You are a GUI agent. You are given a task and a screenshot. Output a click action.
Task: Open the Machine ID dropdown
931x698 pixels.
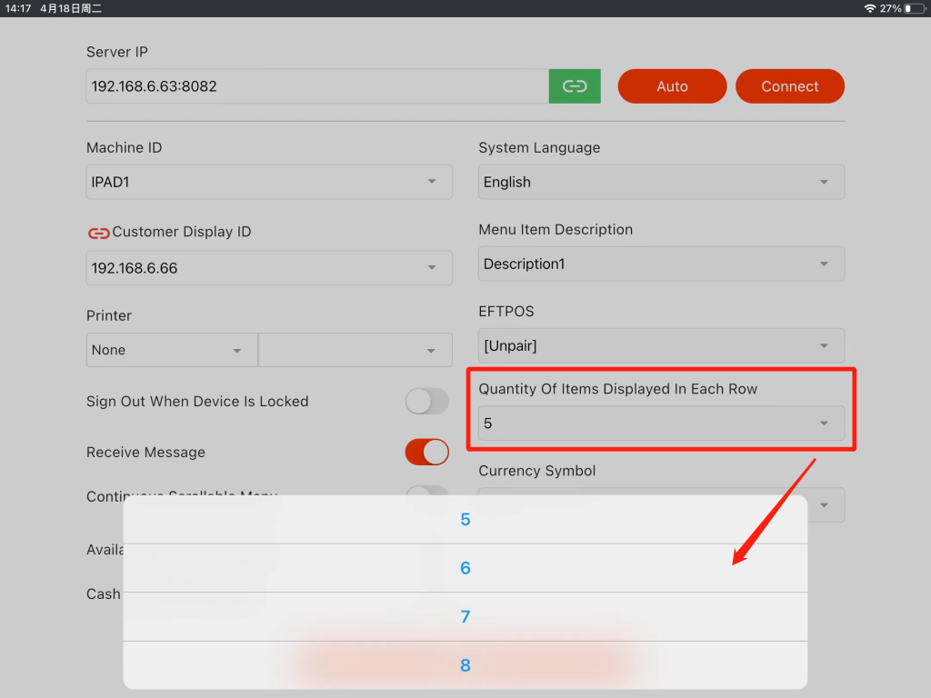(269, 182)
